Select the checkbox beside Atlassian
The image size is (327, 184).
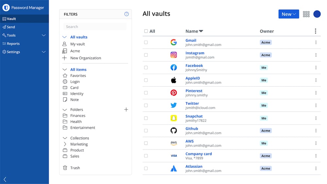coord(146,168)
